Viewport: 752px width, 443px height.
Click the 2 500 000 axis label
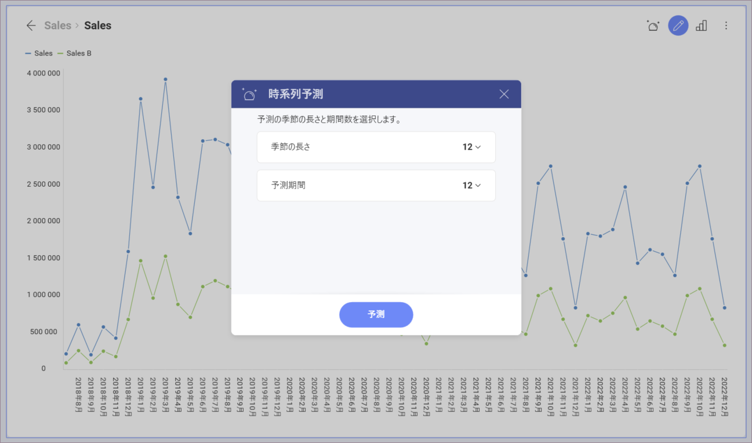tap(43, 184)
